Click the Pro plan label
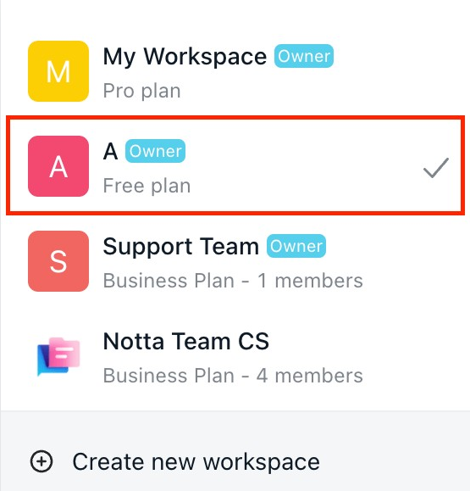The width and height of the screenshot is (470, 491). coord(142,91)
